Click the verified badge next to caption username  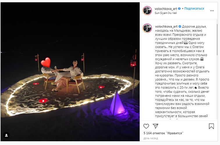pyautogui.click(x=180, y=26)
